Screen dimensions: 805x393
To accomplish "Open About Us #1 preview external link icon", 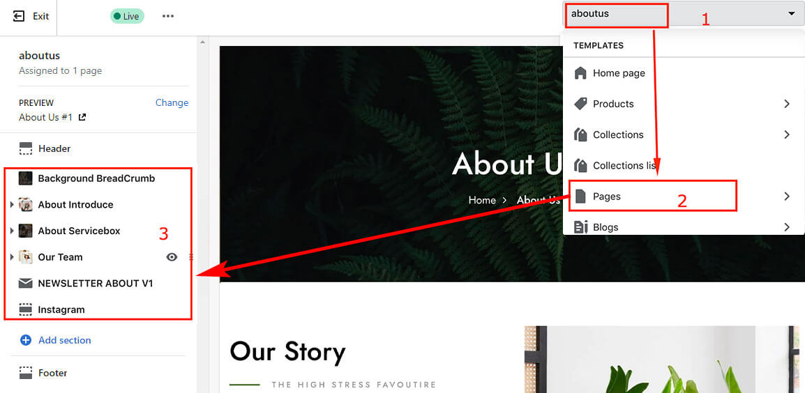I will (x=82, y=118).
